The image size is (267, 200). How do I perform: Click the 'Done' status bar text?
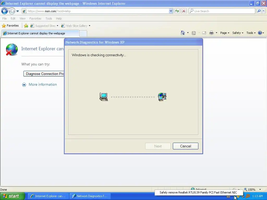coord(4,190)
